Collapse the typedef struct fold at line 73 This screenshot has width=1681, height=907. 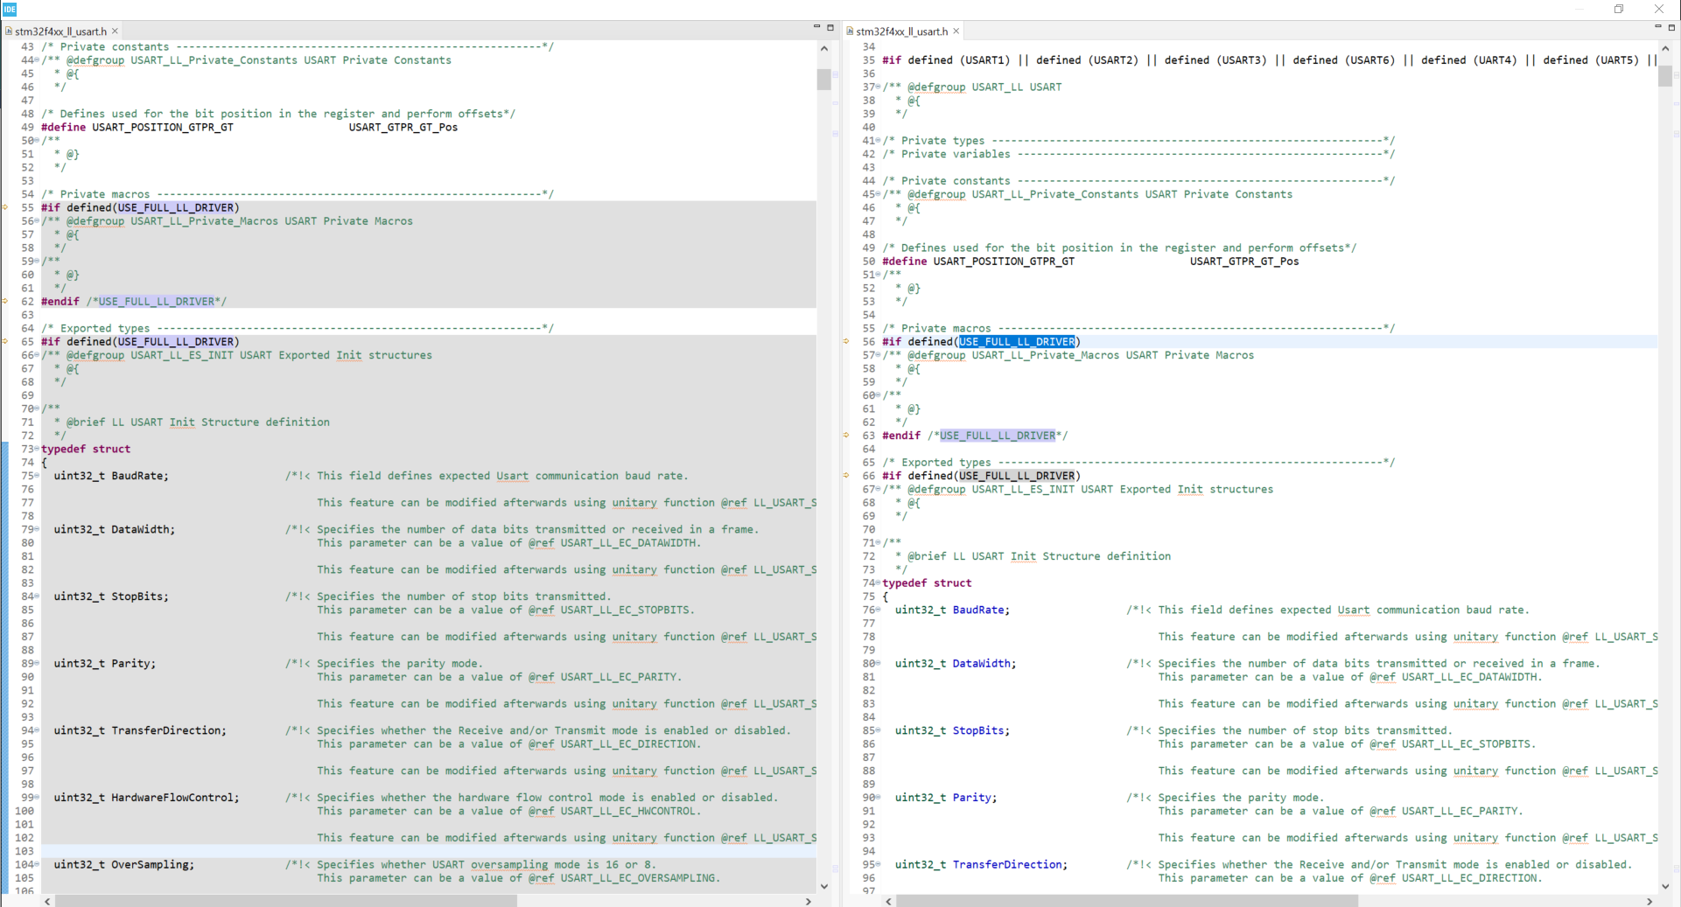tap(36, 449)
